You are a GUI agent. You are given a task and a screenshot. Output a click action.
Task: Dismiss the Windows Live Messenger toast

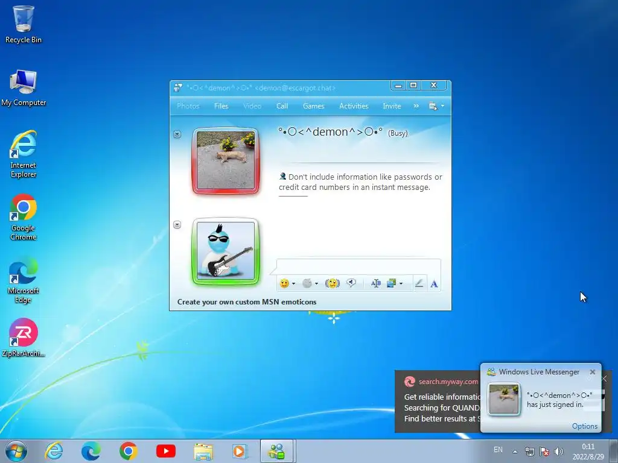[593, 372]
